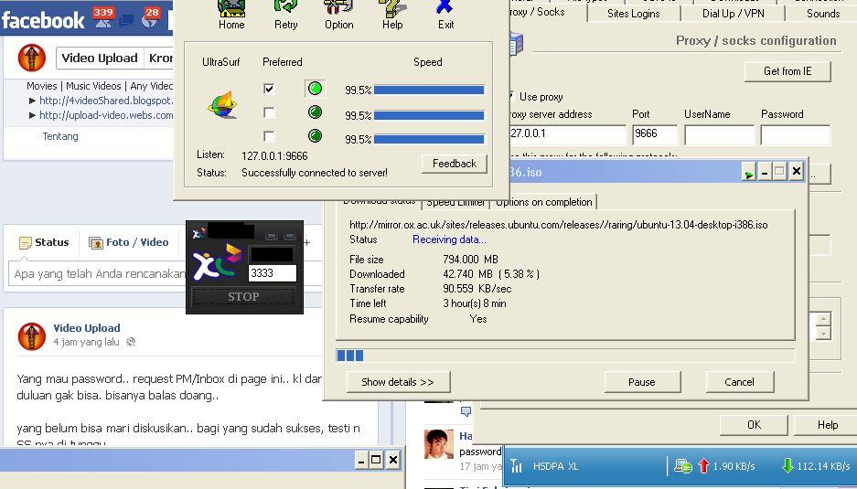Expand the 4videoShared blogspot link arrow
The image size is (857, 489).
tap(32, 101)
